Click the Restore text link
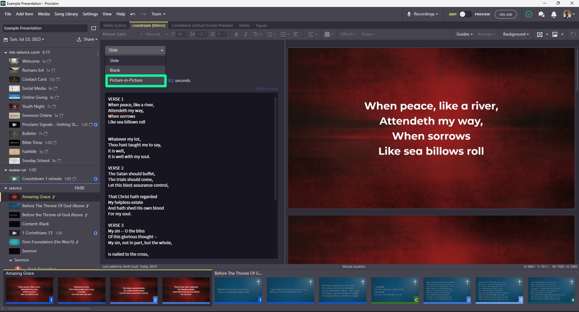The width and height of the screenshot is (579, 312). (266, 89)
